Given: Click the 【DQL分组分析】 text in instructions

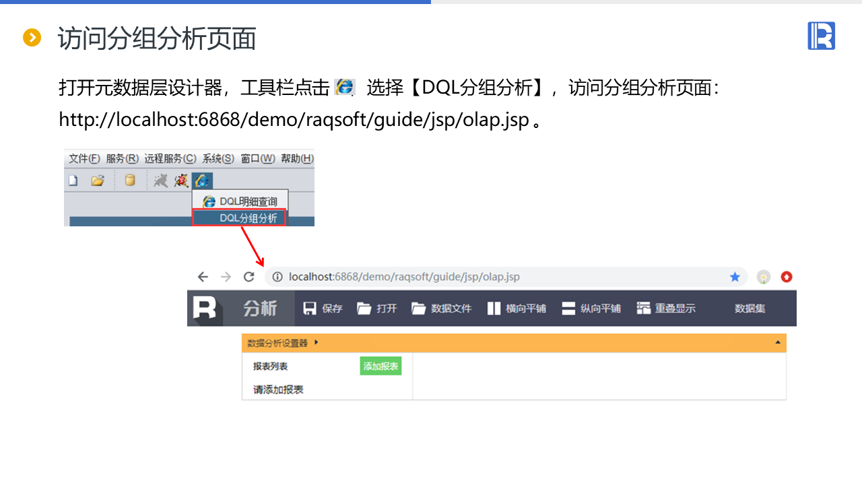Looking at the screenshot, I should [x=481, y=88].
